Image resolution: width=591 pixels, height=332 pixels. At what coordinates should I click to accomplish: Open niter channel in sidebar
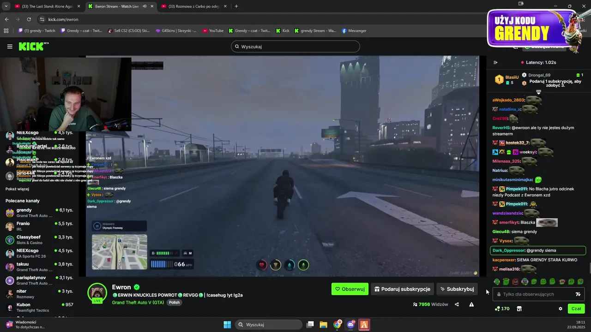(x=39, y=294)
